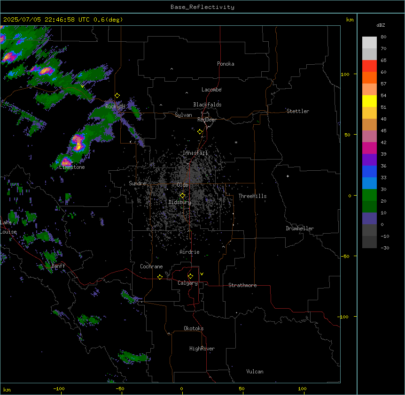Image resolution: width=405 pixels, height=395 pixels.
Task: Click the yellow diamond marker south of RedDeer
Action: (200, 132)
